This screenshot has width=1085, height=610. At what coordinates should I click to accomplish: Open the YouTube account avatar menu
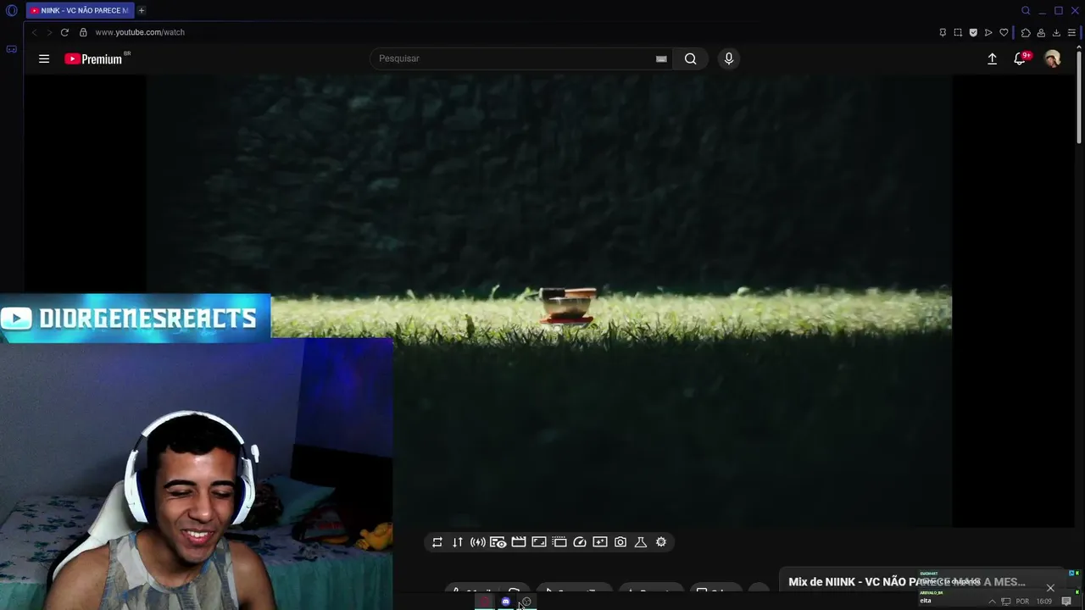click(x=1052, y=58)
